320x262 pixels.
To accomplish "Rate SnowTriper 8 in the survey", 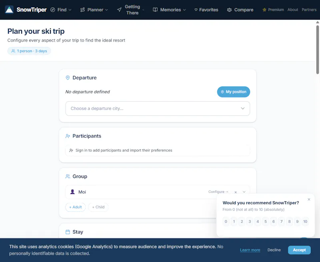I will tap(289, 221).
